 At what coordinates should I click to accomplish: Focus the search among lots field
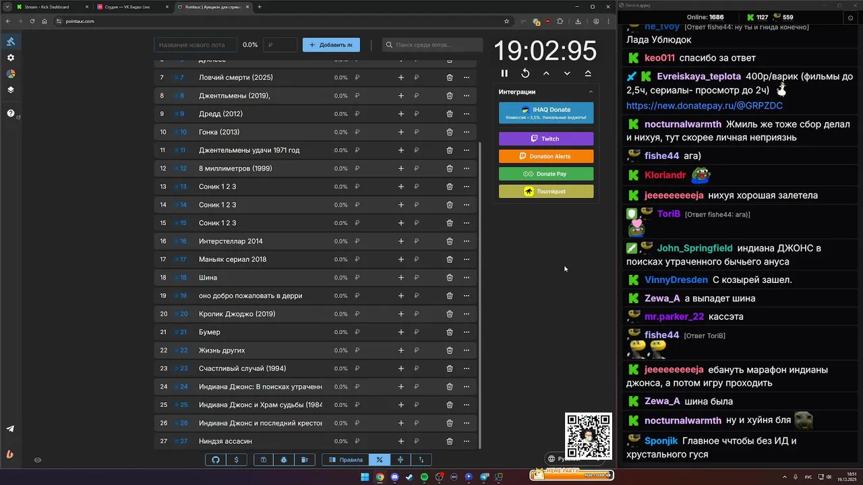coord(432,44)
